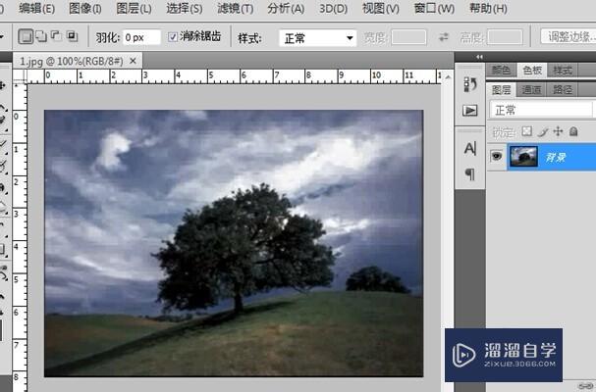Open the 滤镜(T) menu

[236, 9]
